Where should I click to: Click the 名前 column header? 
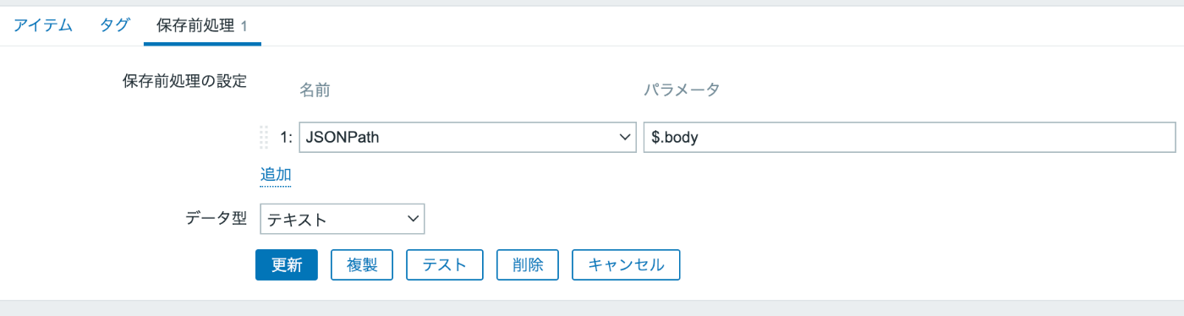[315, 90]
